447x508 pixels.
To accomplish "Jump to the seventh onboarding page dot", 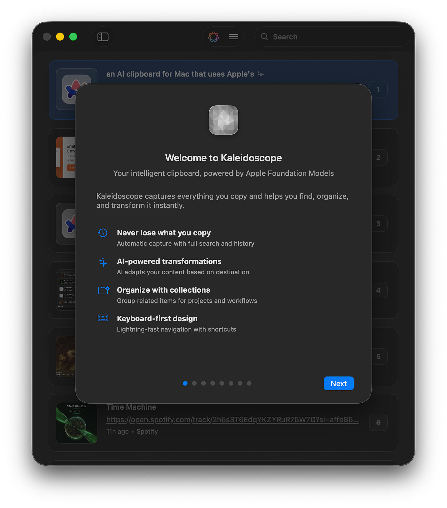I will (x=240, y=383).
